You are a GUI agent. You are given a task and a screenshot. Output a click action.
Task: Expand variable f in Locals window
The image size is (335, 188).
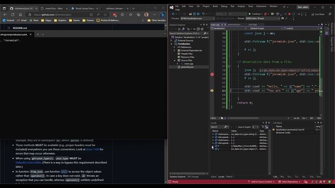pyautogui.click(x=213, y=146)
